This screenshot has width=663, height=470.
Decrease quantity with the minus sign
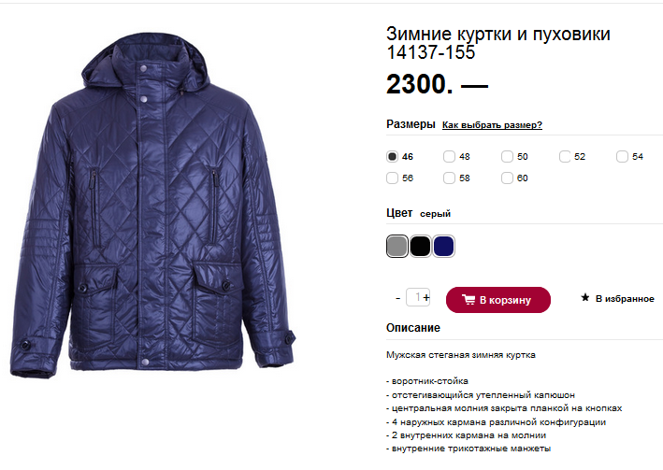(x=397, y=298)
